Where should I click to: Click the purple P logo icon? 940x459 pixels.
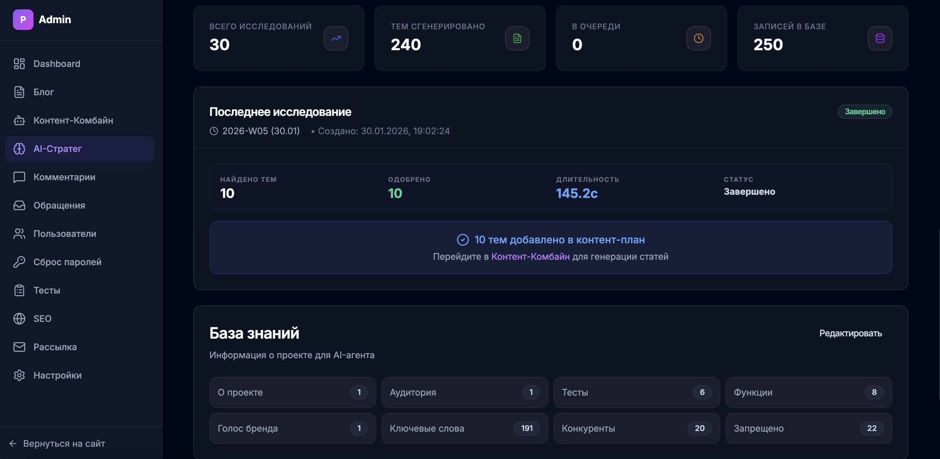click(23, 19)
